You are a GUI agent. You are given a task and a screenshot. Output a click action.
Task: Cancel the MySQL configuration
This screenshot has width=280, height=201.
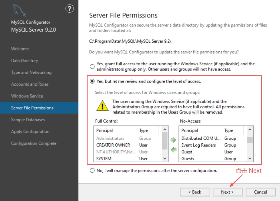pos(261,192)
